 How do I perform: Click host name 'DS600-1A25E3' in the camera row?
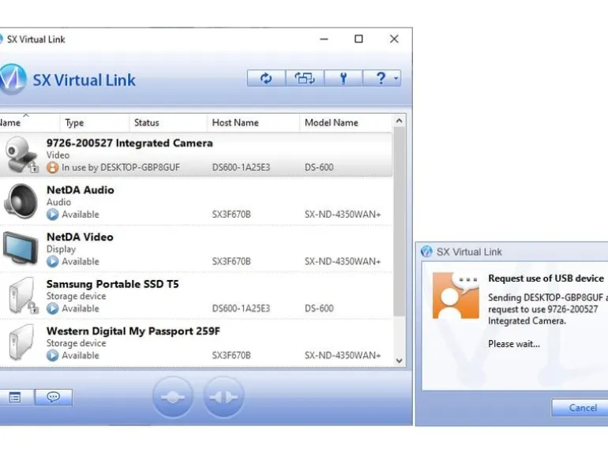pyautogui.click(x=241, y=167)
